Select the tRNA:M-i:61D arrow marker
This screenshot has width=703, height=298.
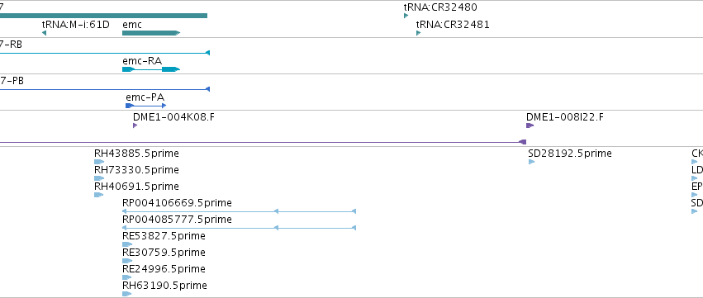point(44,33)
